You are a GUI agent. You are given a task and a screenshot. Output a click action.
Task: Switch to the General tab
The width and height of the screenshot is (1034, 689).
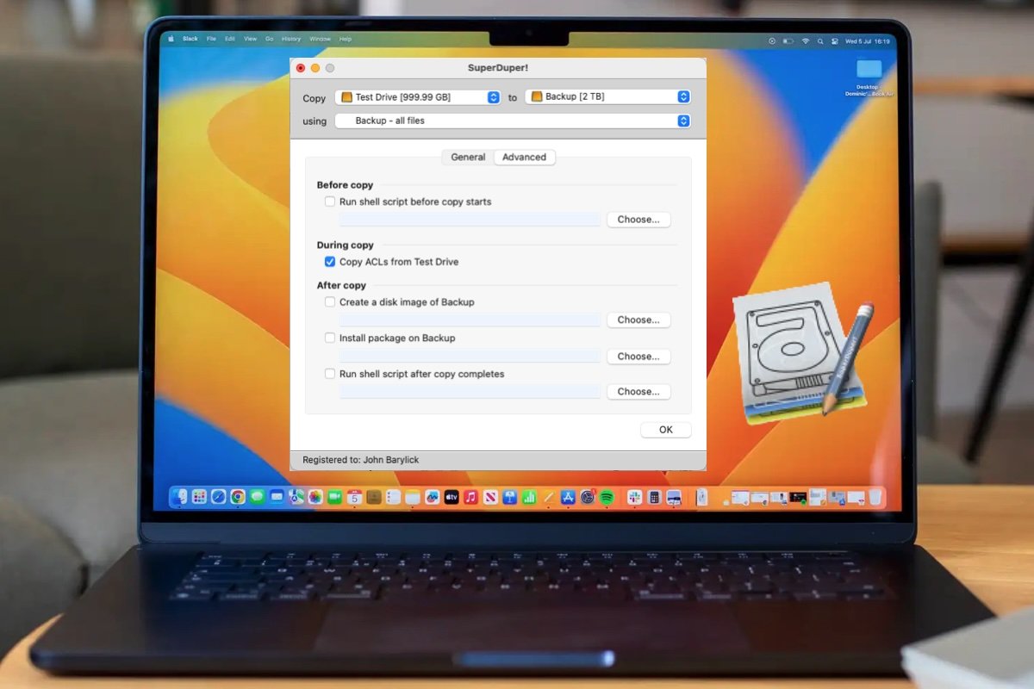[468, 158]
